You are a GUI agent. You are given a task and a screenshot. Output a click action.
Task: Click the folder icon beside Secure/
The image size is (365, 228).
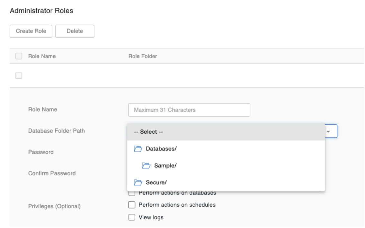click(138, 183)
